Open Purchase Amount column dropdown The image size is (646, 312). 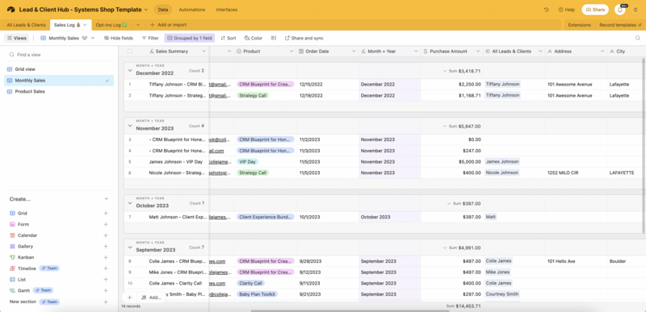[x=478, y=52]
